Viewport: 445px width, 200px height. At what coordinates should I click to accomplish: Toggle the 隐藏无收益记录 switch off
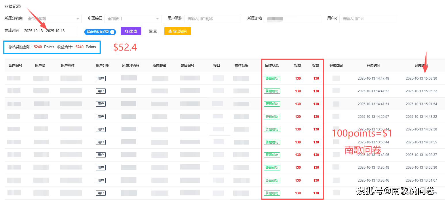(100, 32)
